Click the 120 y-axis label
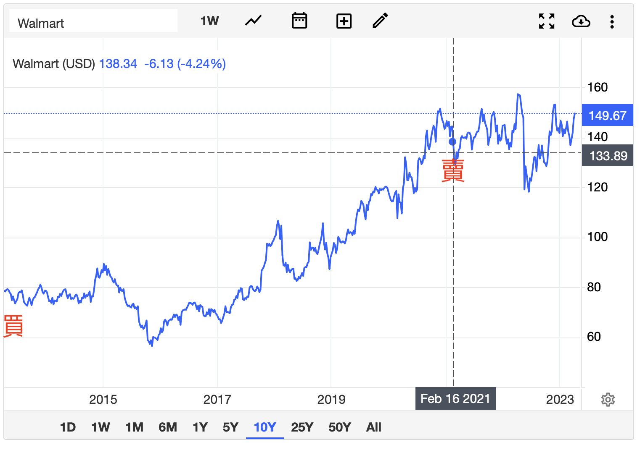The image size is (640, 450). coord(598,187)
